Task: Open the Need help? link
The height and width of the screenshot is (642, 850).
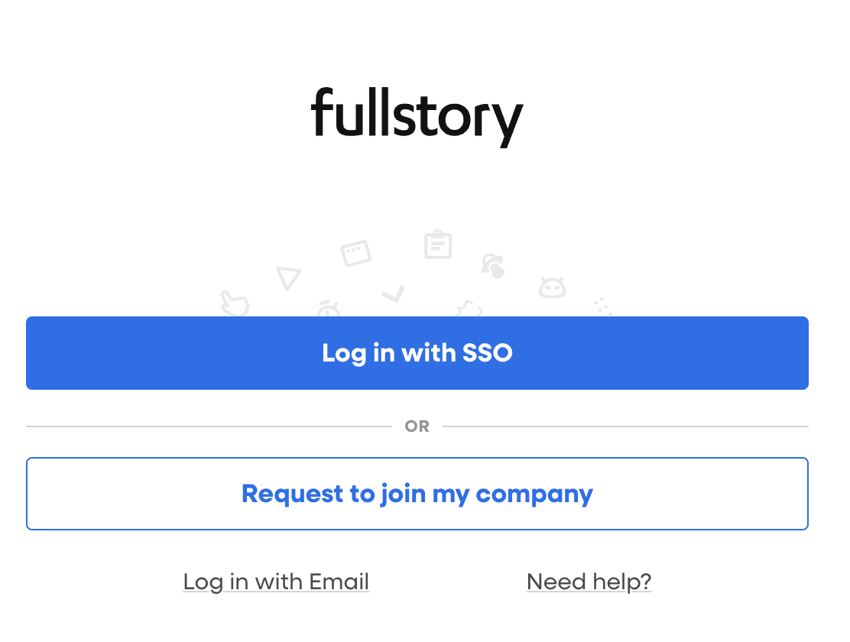Action: [x=589, y=582]
